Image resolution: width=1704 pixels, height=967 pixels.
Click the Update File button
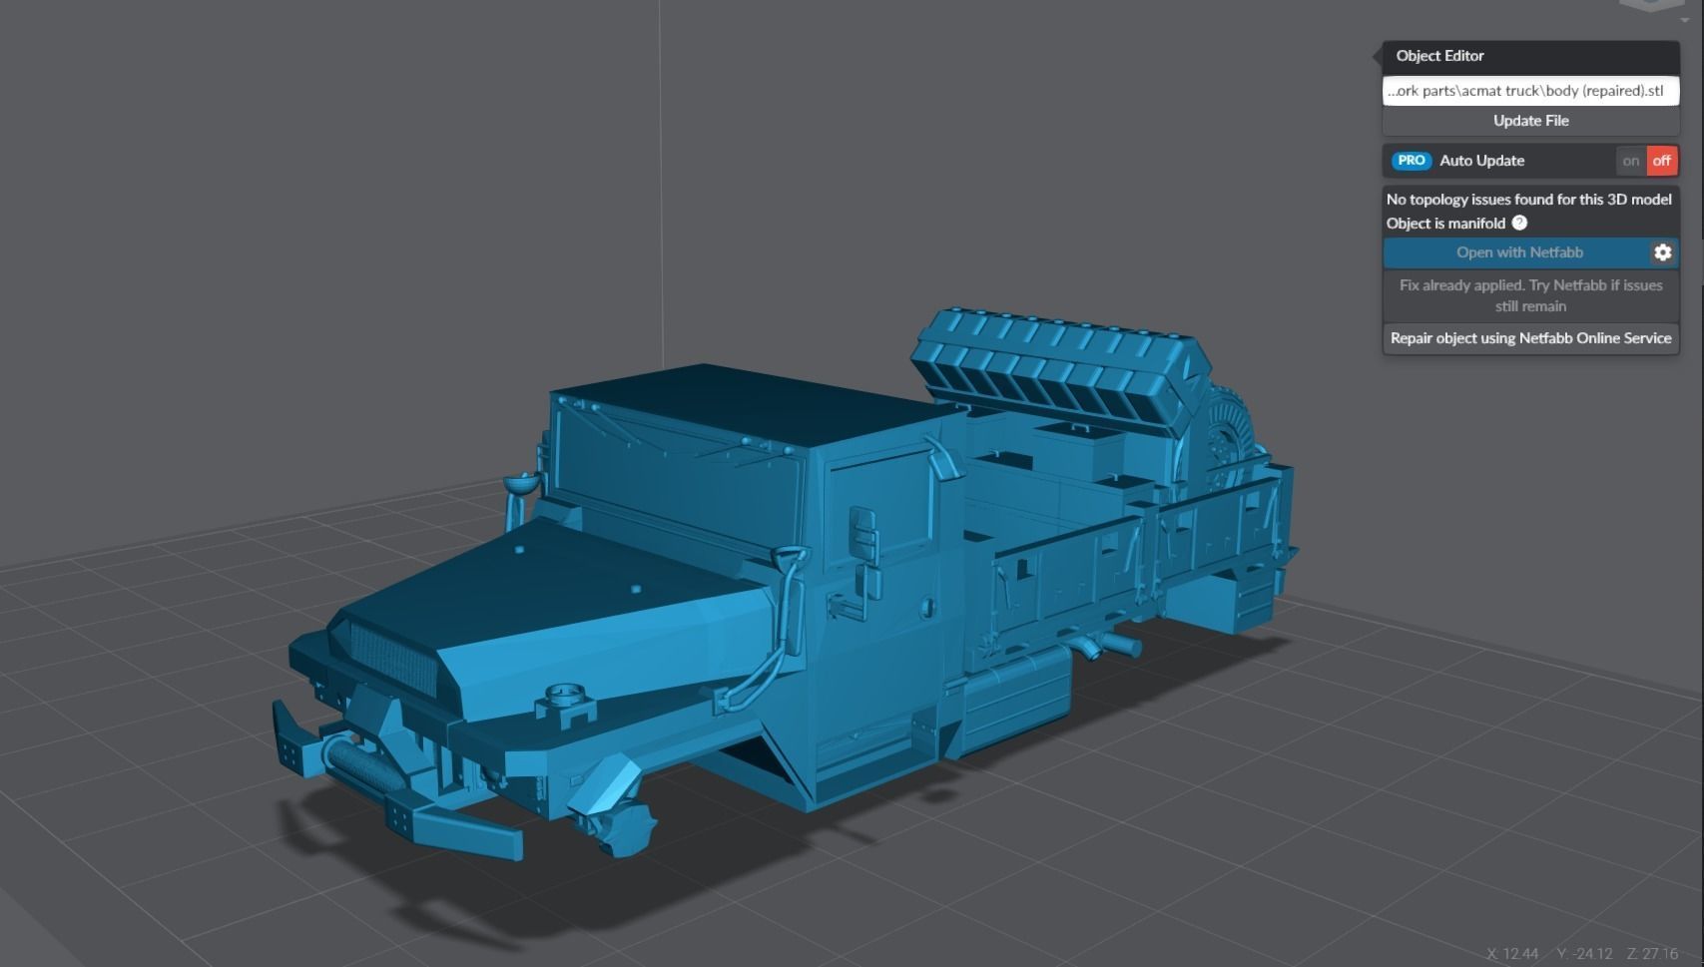1530,121
